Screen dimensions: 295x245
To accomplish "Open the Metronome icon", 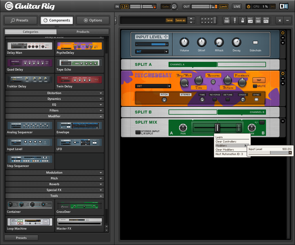I will coord(242,20).
